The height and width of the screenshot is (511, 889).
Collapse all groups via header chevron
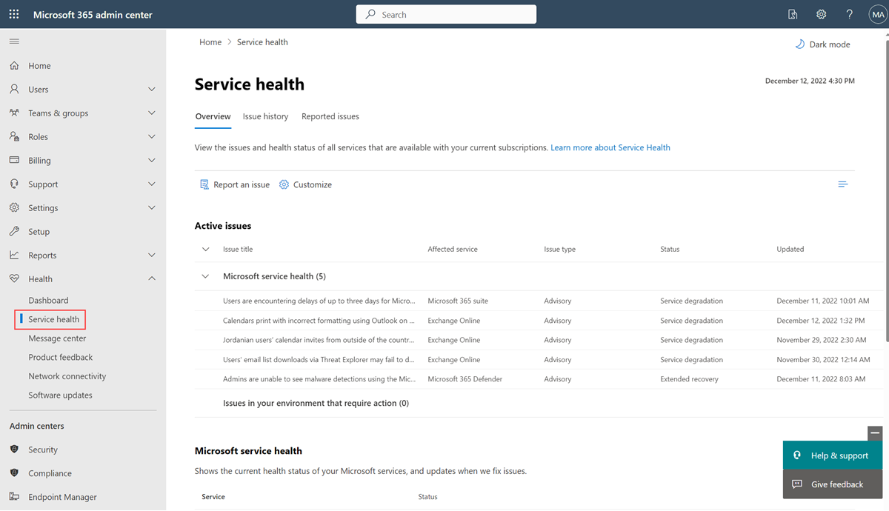tap(205, 250)
